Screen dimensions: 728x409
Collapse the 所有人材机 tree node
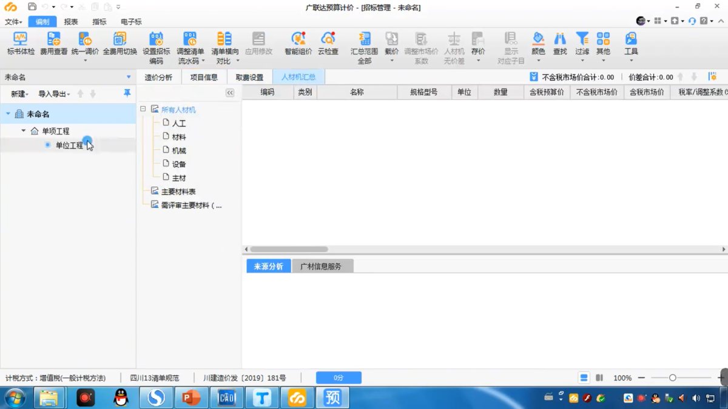[x=143, y=110]
